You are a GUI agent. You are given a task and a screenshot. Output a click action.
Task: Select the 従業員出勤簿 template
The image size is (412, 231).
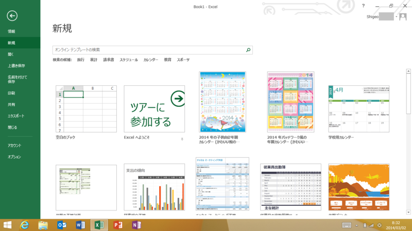[290, 187]
